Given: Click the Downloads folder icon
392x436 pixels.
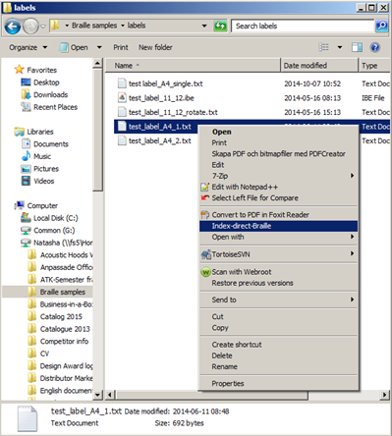Looking at the screenshot, I should coord(26,94).
